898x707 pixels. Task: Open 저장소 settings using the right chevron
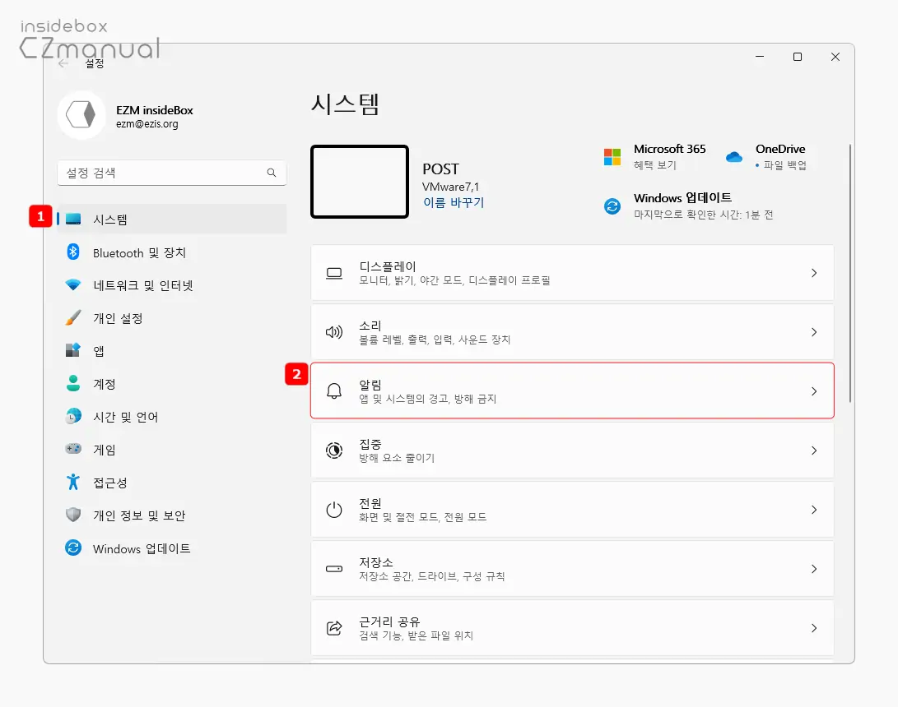814,569
